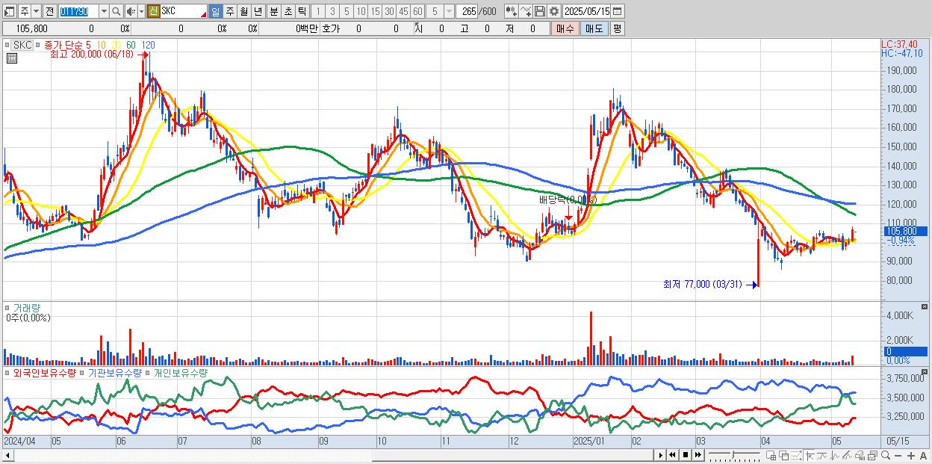932x464 pixels.
Task: Click the add indicator icon with plus
Action: [512, 11]
